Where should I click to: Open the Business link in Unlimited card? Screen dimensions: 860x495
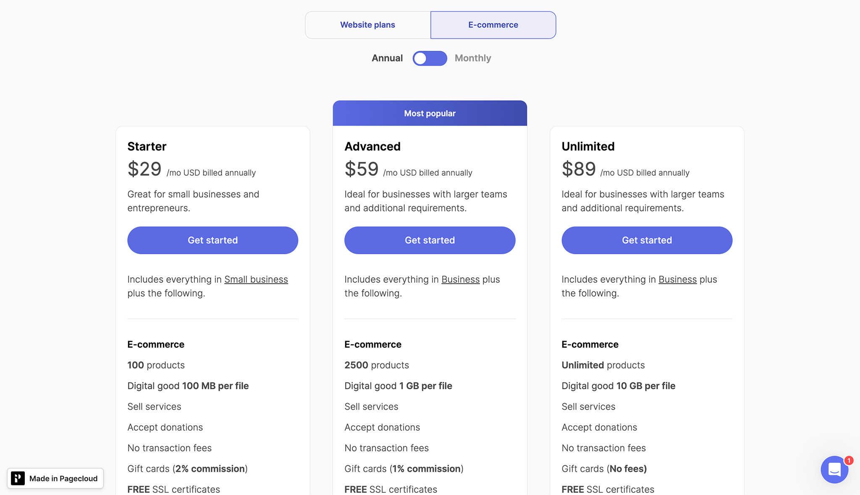677,279
